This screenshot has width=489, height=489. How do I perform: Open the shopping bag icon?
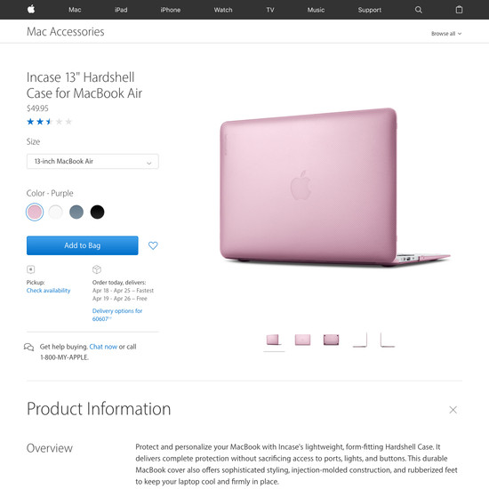459,10
